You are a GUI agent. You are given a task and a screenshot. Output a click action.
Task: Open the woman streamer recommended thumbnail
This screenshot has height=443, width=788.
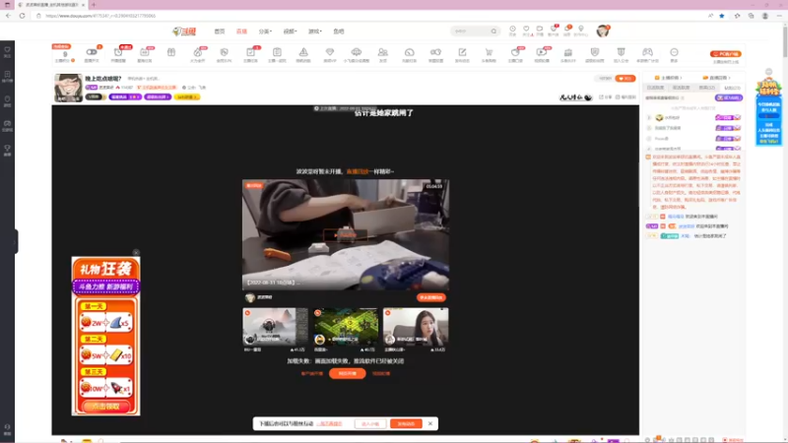click(x=416, y=327)
